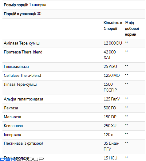Click the % від добової норми header

132,29
